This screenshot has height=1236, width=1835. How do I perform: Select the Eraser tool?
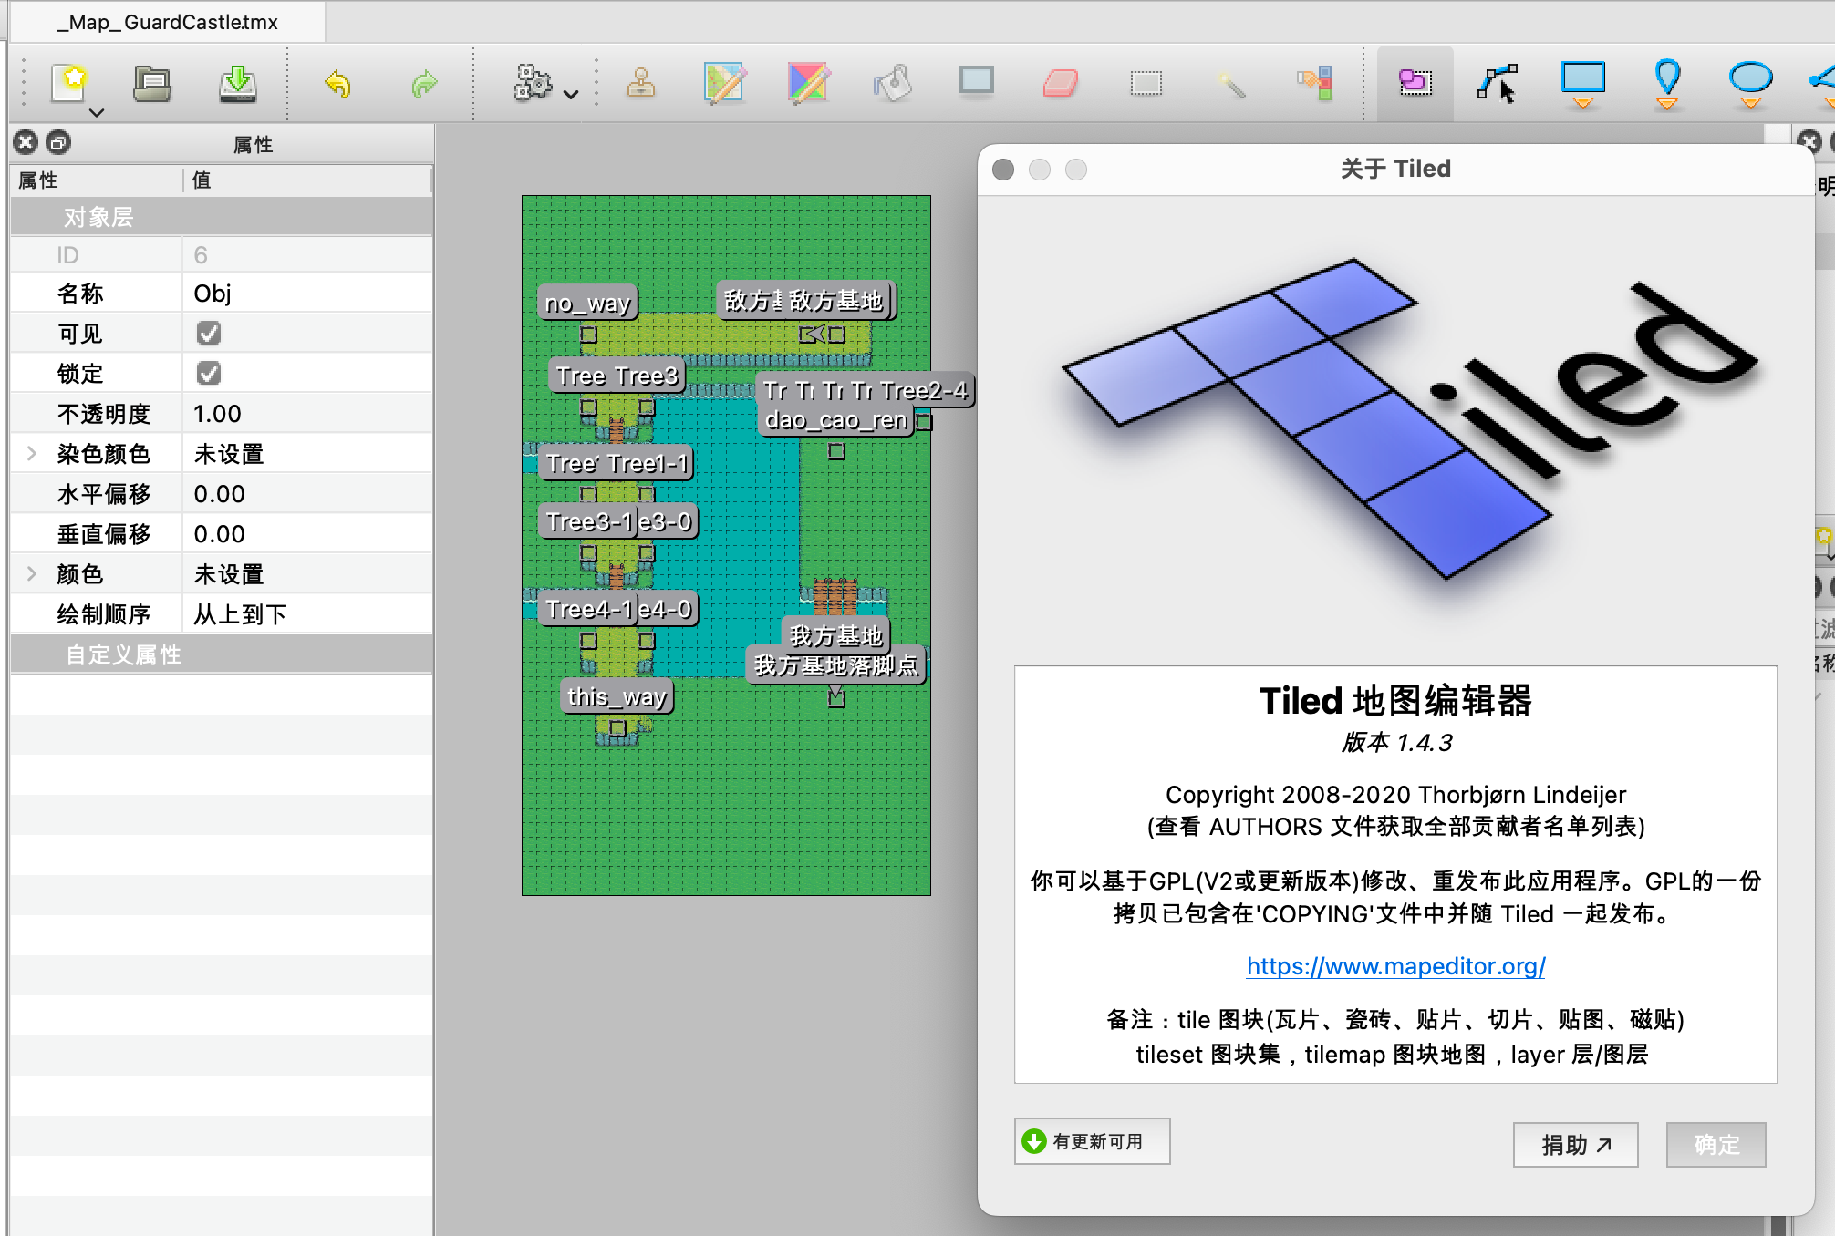1060,84
